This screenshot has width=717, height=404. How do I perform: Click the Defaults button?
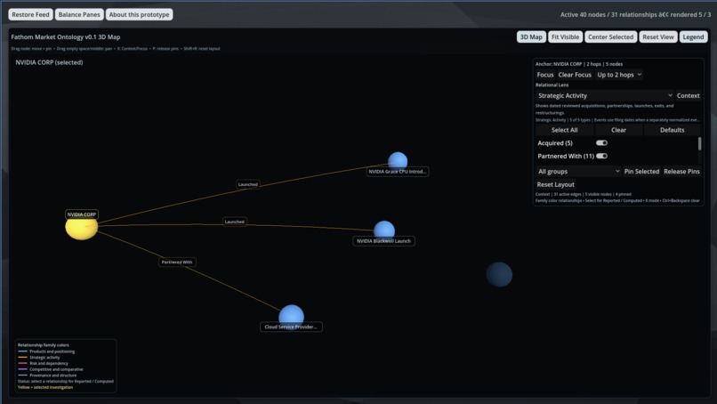(673, 130)
